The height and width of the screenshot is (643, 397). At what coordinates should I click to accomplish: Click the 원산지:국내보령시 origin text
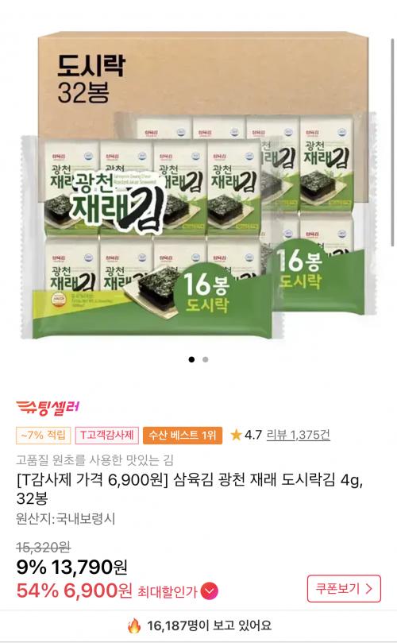(66, 519)
